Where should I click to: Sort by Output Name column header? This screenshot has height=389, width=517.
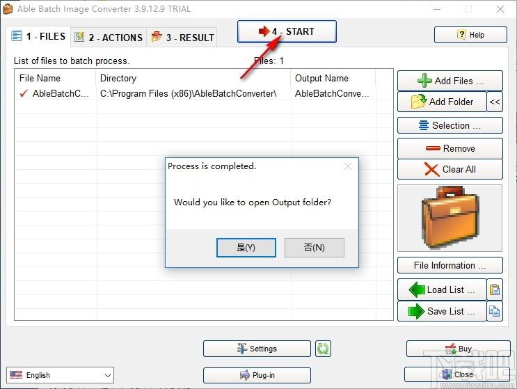(x=333, y=78)
